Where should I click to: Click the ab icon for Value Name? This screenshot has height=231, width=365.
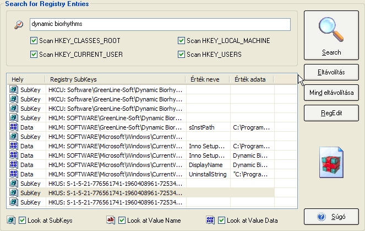pos(111,221)
